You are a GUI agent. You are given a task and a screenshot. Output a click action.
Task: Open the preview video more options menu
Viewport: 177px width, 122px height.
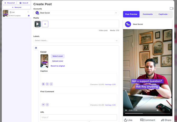click(x=169, y=110)
